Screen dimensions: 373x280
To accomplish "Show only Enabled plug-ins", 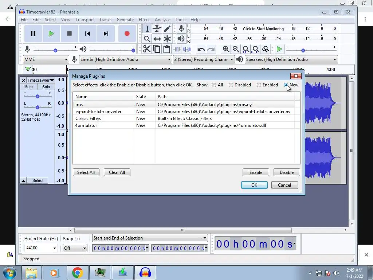I will (x=259, y=85).
